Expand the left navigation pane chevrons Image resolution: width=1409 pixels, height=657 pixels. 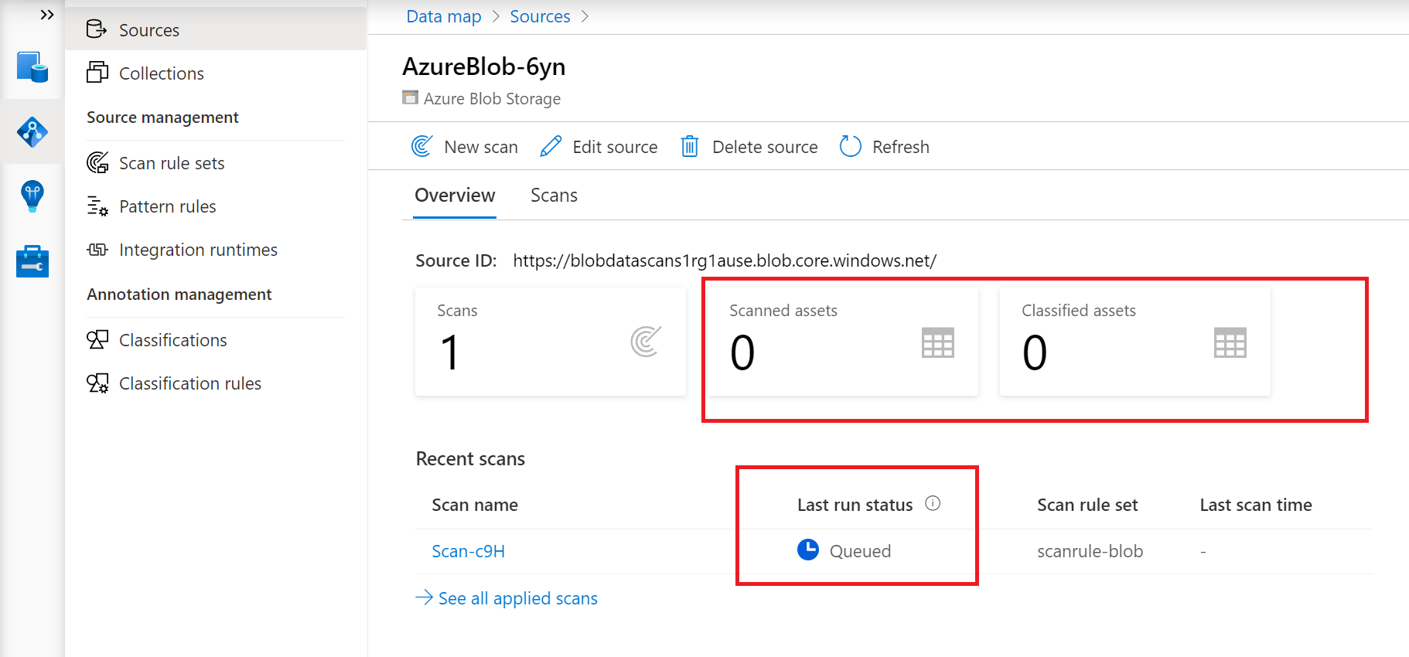tap(47, 15)
